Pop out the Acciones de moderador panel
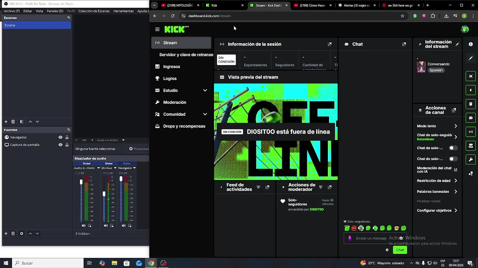The image size is (478, 268). tap(329, 187)
